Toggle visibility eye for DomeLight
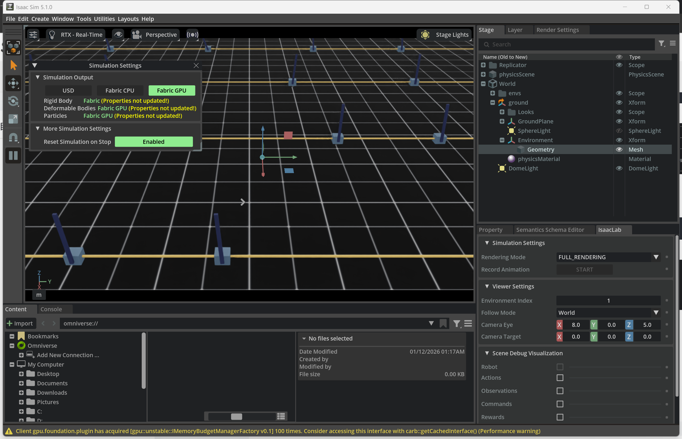This screenshot has width=682, height=439. 619,168
